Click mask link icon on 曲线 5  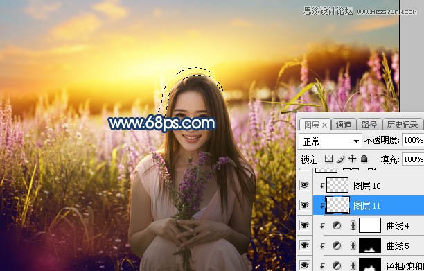click(353, 245)
